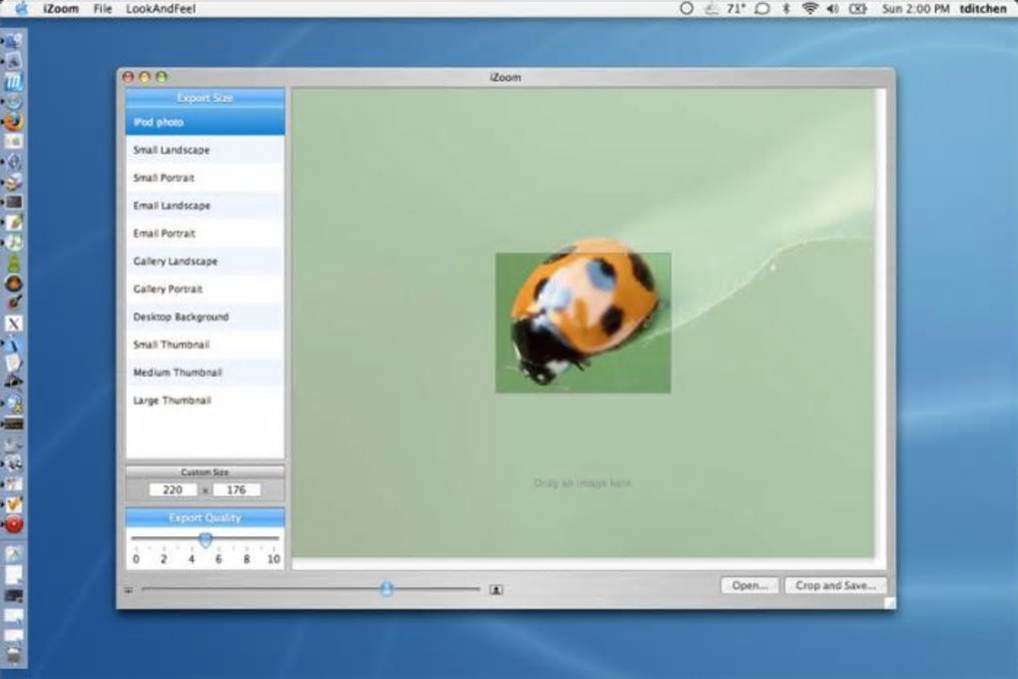The width and height of the screenshot is (1018, 679).
Task: Click the image zoom slider handle
Action: point(387,589)
